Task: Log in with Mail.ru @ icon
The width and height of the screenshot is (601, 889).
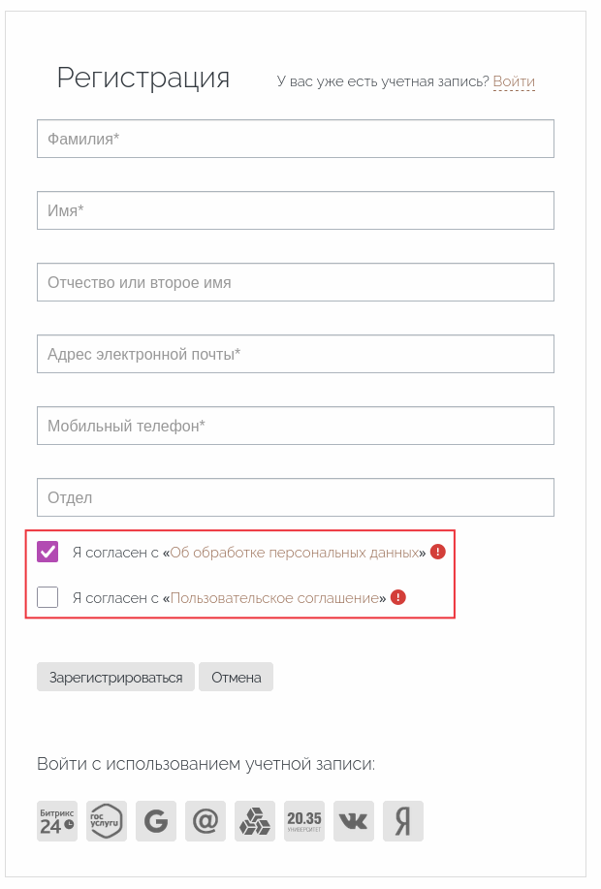Action: (x=206, y=821)
